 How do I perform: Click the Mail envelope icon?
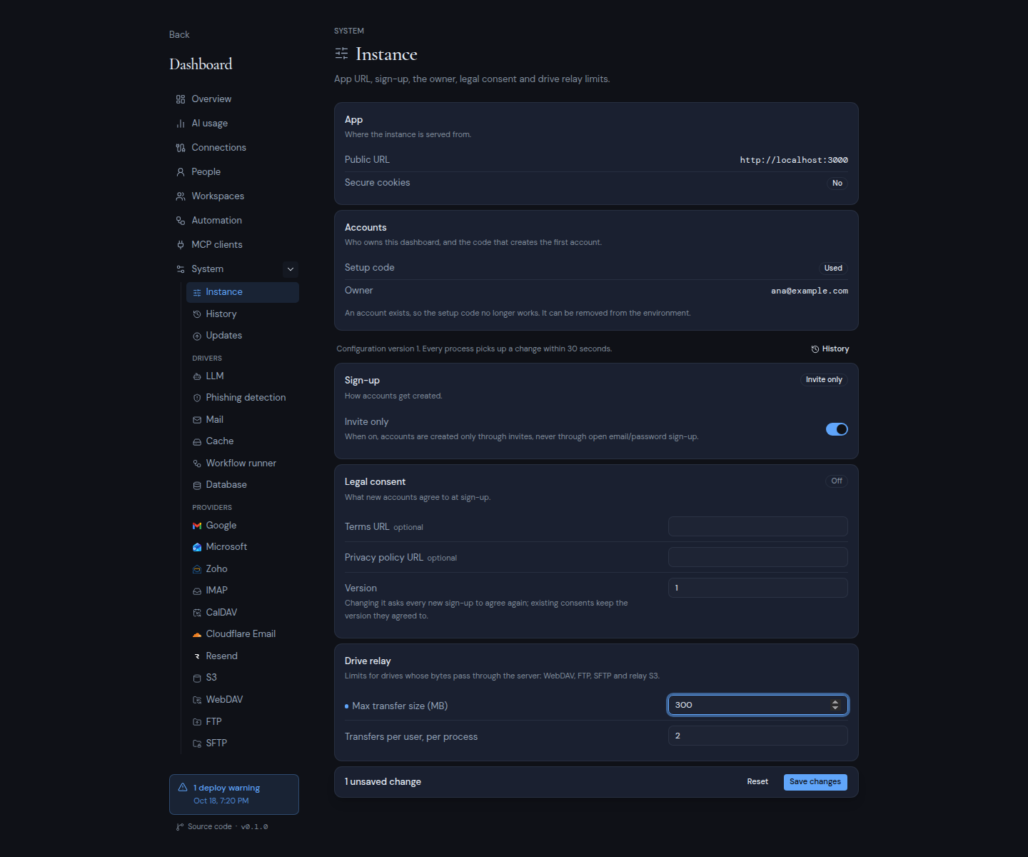click(x=197, y=420)
